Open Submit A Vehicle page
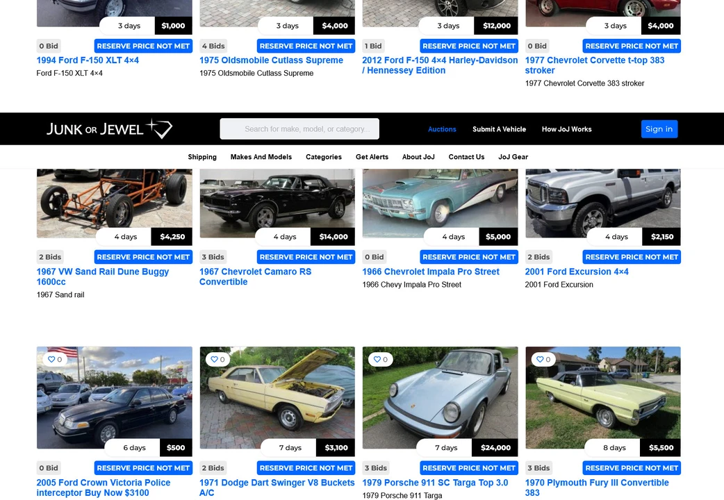Screen dimensions: 724x500 [499, 129]
